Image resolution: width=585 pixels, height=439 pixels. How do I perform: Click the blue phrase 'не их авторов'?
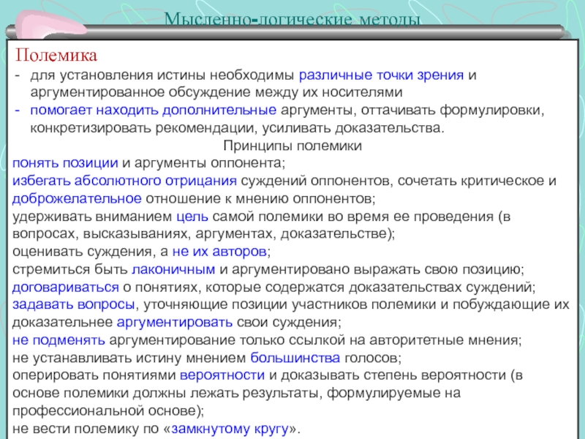click(x=219, y=252)
